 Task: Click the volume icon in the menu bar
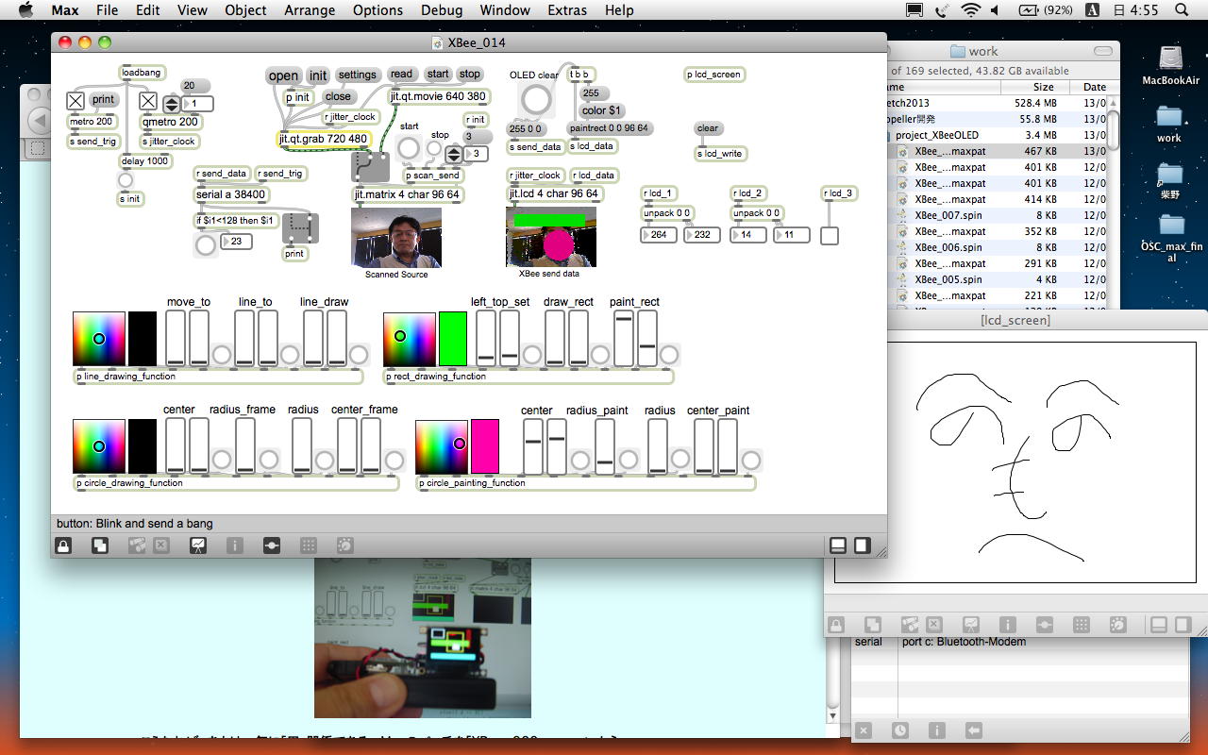click(x=996, y=10)
